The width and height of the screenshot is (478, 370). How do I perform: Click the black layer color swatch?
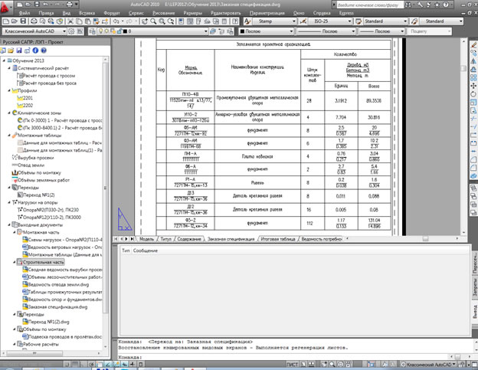click(x=125, y=31)
